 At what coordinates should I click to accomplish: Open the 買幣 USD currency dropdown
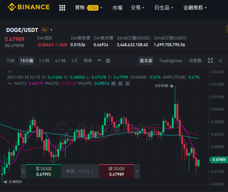click(x=89, y=8)
